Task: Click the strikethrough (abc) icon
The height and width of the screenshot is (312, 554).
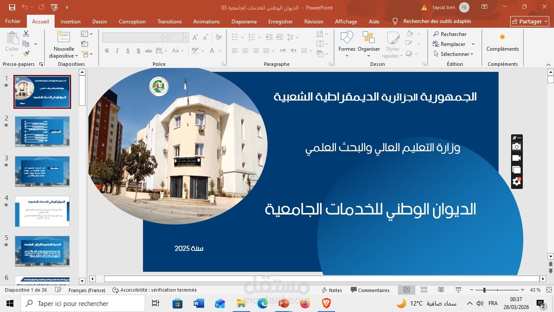Action: coord(149,51)
